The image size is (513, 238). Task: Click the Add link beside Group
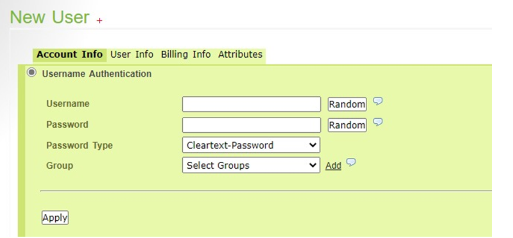pyautogui.click(x=333, y=166)
